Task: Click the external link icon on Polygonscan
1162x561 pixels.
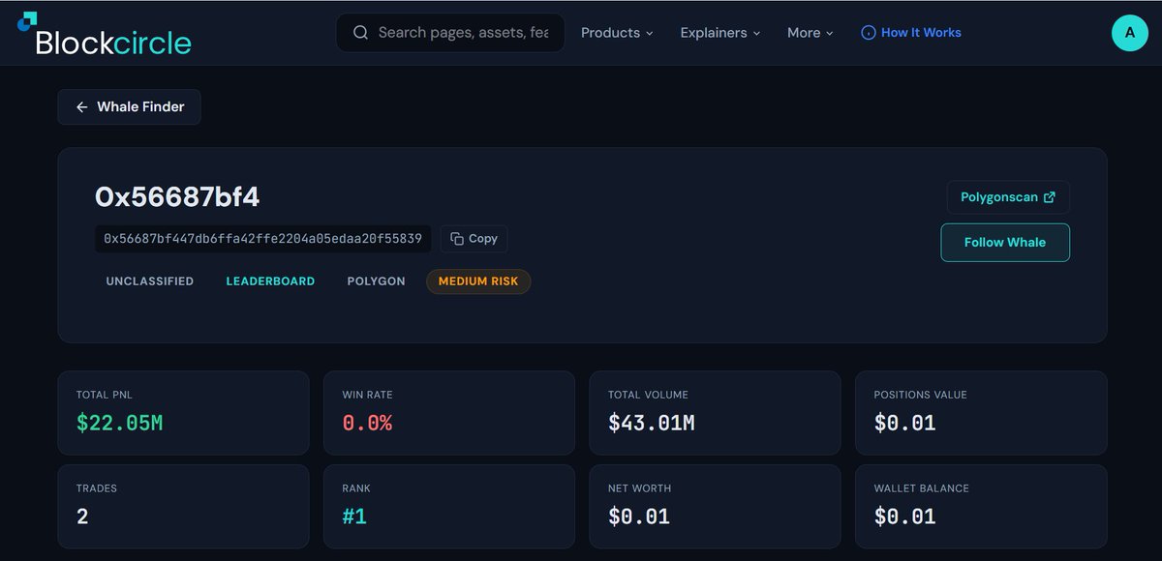Action: (x=1050, y=197)
